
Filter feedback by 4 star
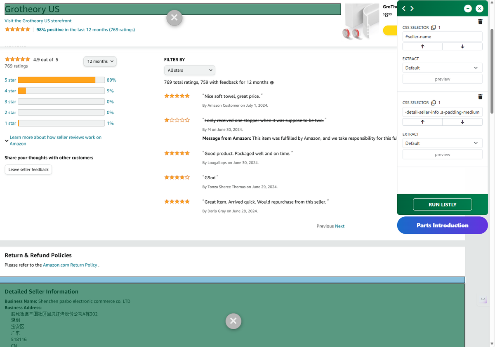[x=10, y=91]
